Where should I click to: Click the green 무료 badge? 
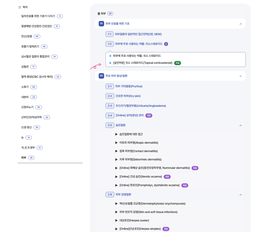tap(177, 63)
